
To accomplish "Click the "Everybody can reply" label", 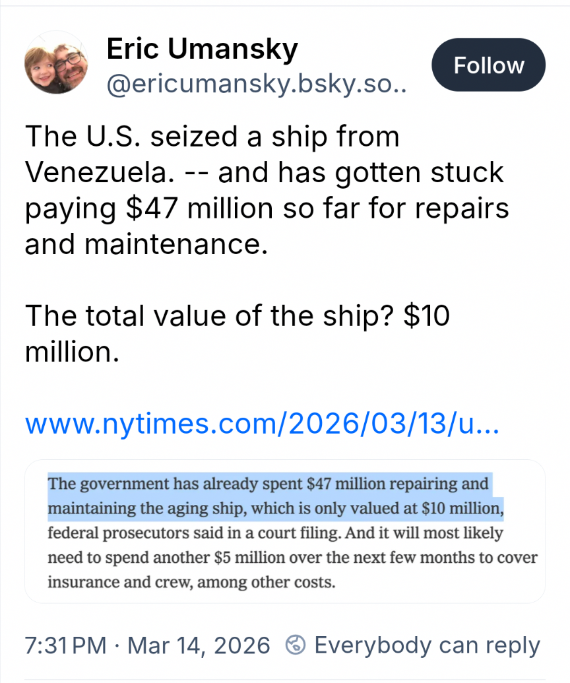I will coord(427,645).
